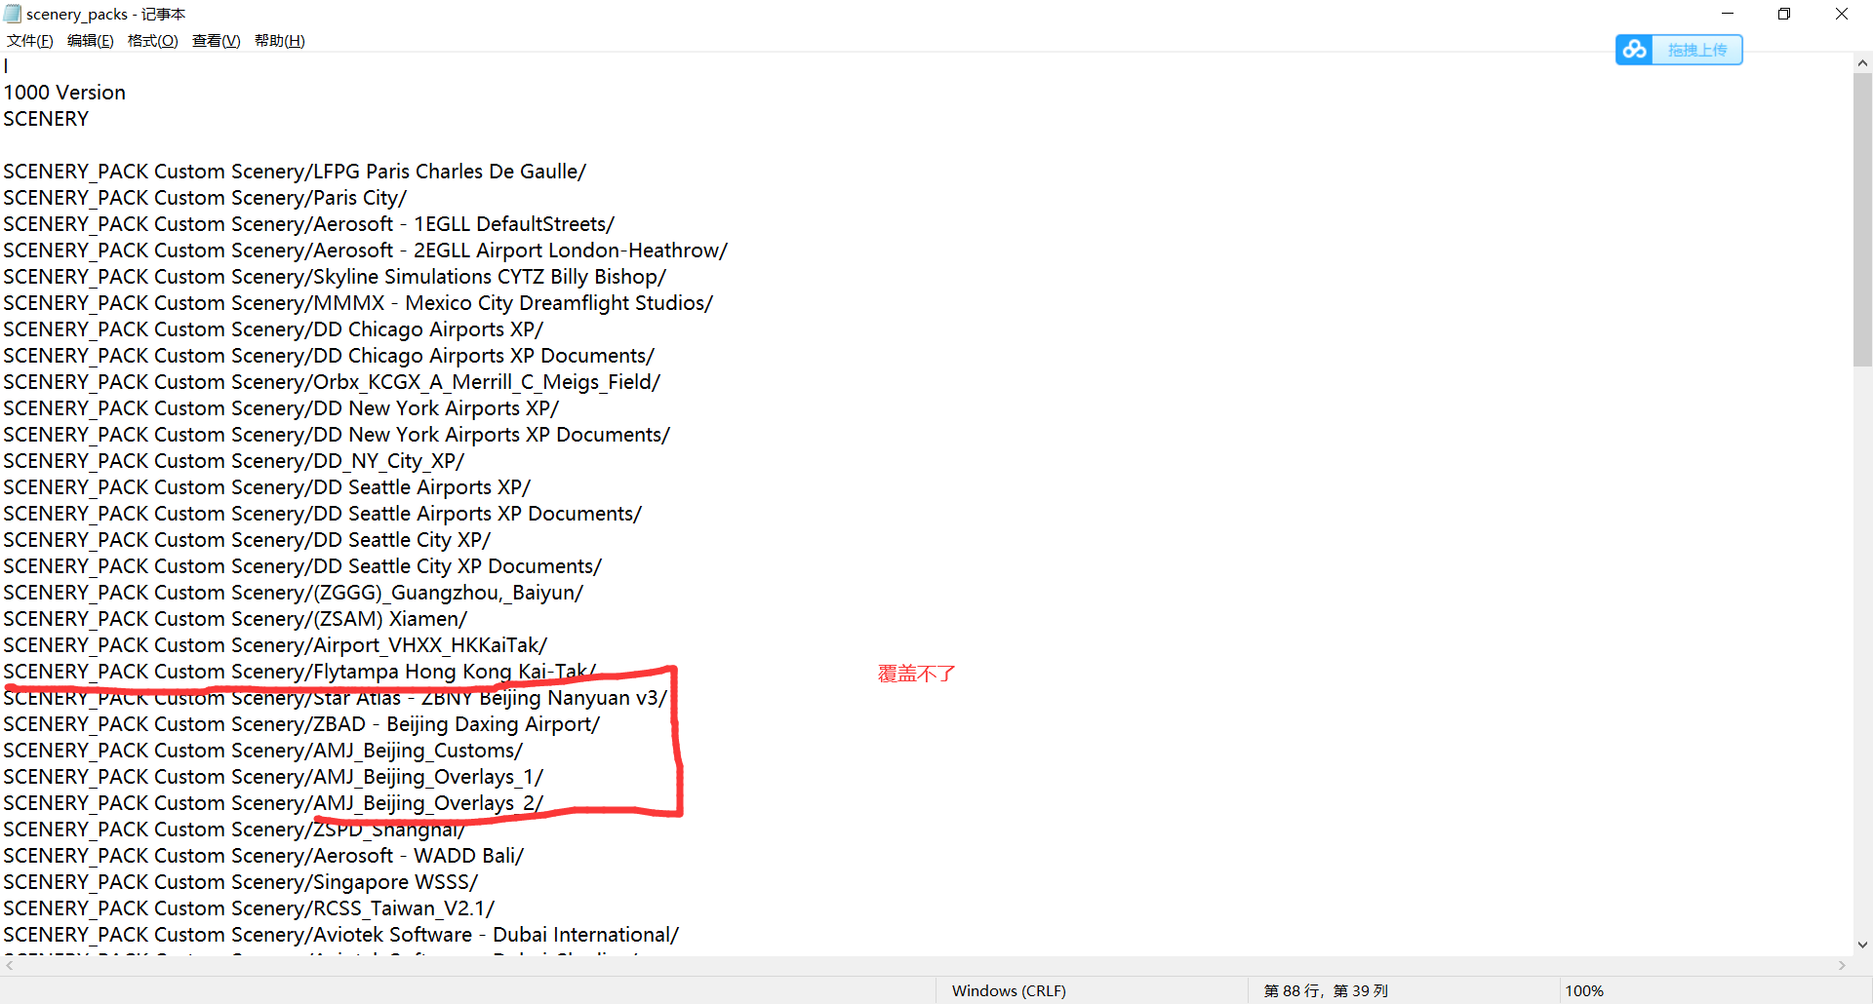Click the 'Aerosoft - WADD Bali/' line
Image resolution: width=1873 pixels, height=1004 pixels.
point(263,856)
